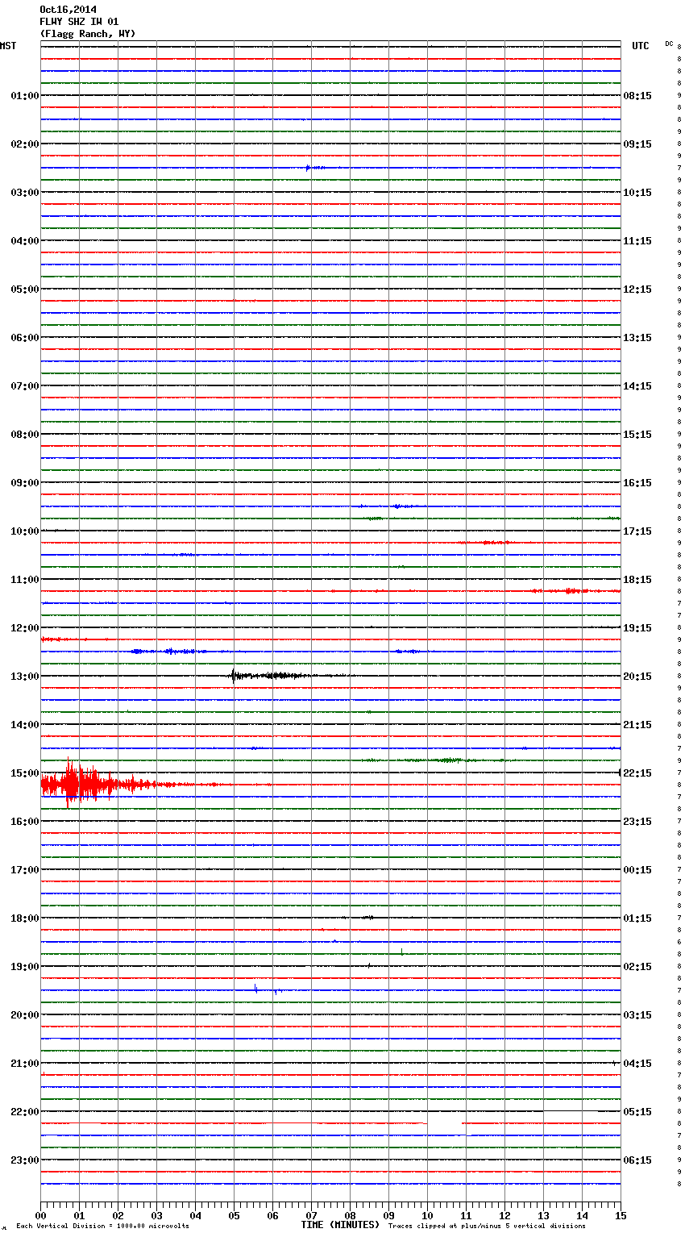Click the red noise at end of 11:15 trace
The image size is (685, 1237).
575,591
